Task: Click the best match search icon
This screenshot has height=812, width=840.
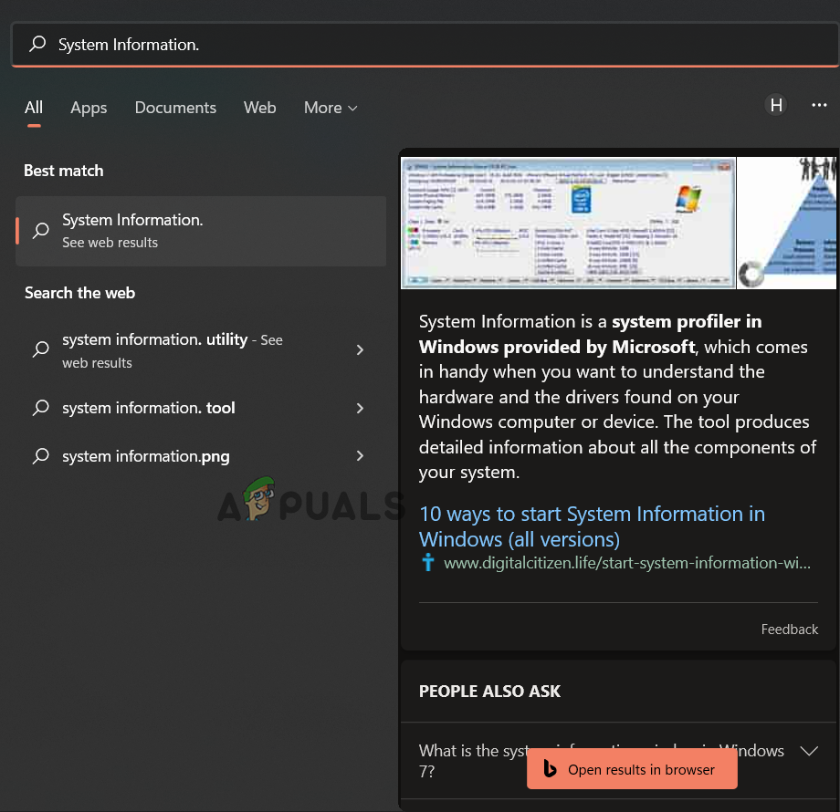Action: (x=41, y=231)
